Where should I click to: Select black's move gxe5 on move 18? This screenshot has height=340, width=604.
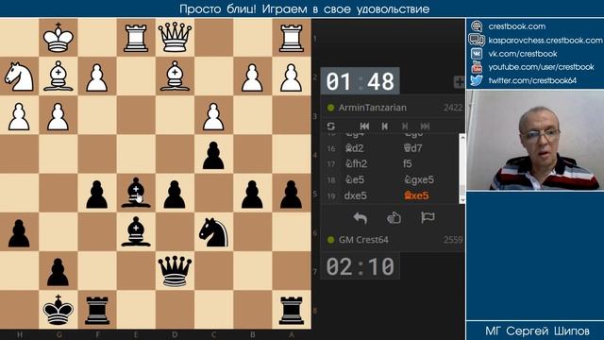419,179
